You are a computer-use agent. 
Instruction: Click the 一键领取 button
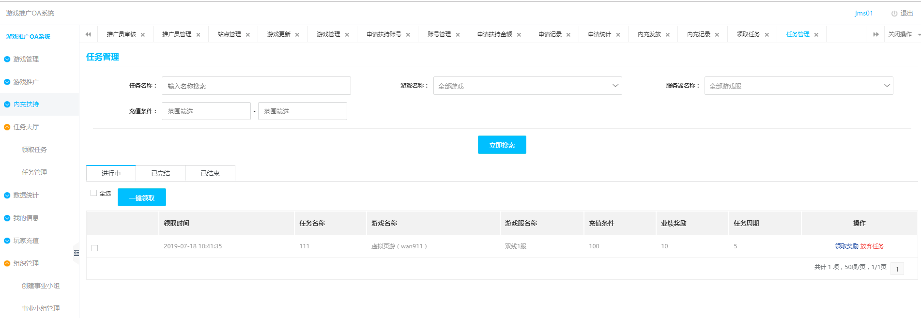click(x=142, y=197)
